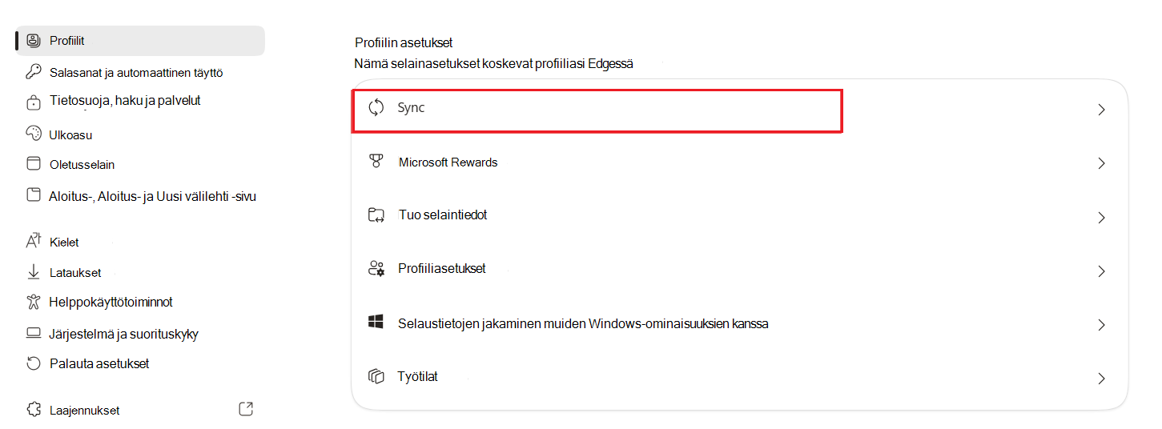Expand the Sync row chevron
The height and width of the screenshot is (429, 1162).
coord(1102,110)
